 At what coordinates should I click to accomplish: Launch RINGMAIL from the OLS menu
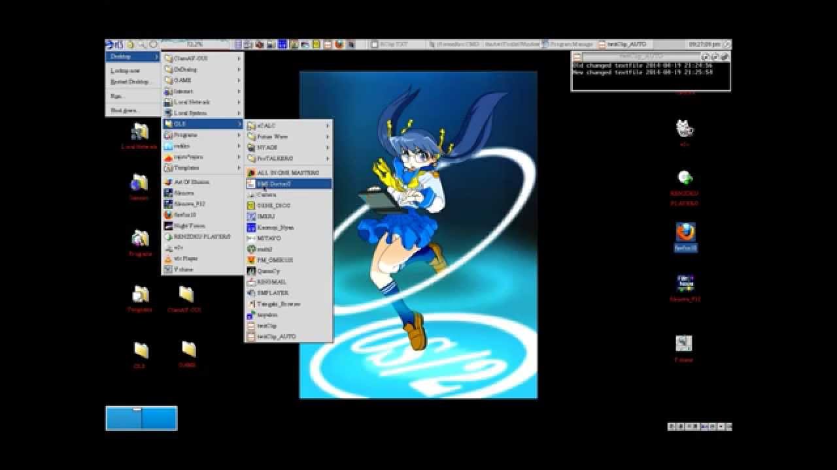[288, 282]
